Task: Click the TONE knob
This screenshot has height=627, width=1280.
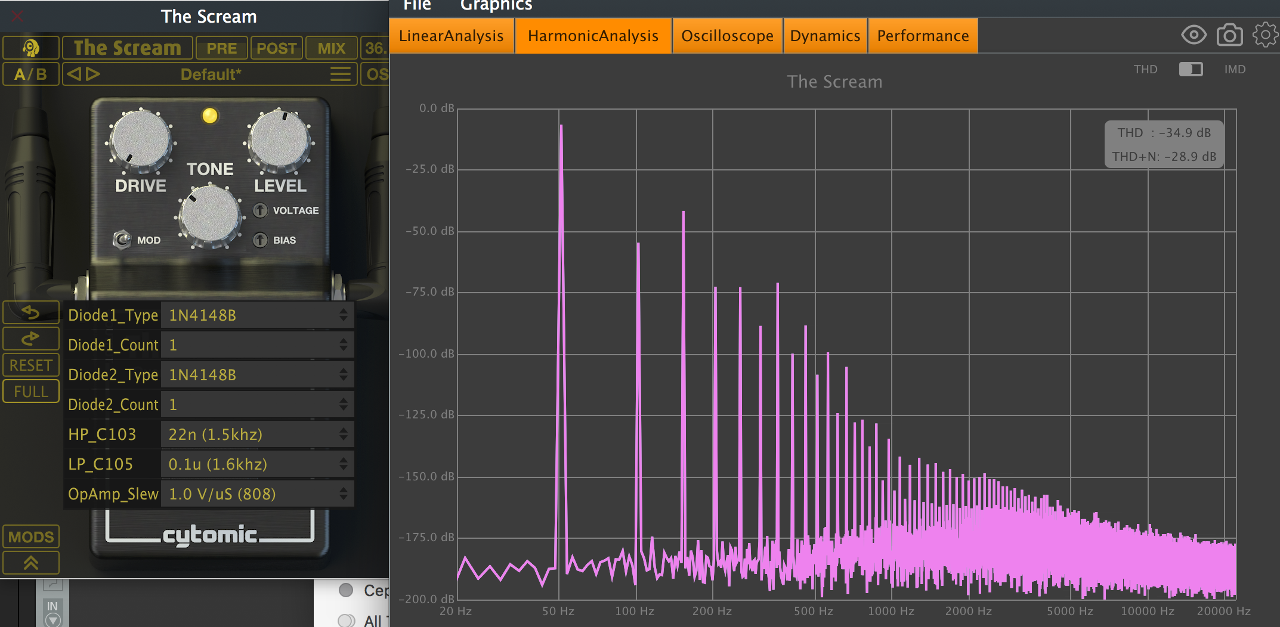Action: tap(210, 216)
